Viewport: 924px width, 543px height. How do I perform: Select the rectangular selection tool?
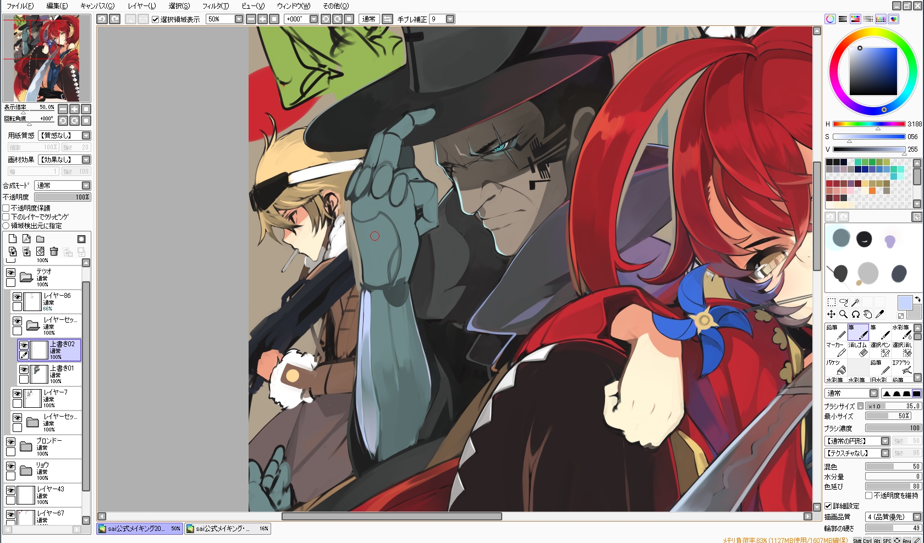click(x=831, y=302)
